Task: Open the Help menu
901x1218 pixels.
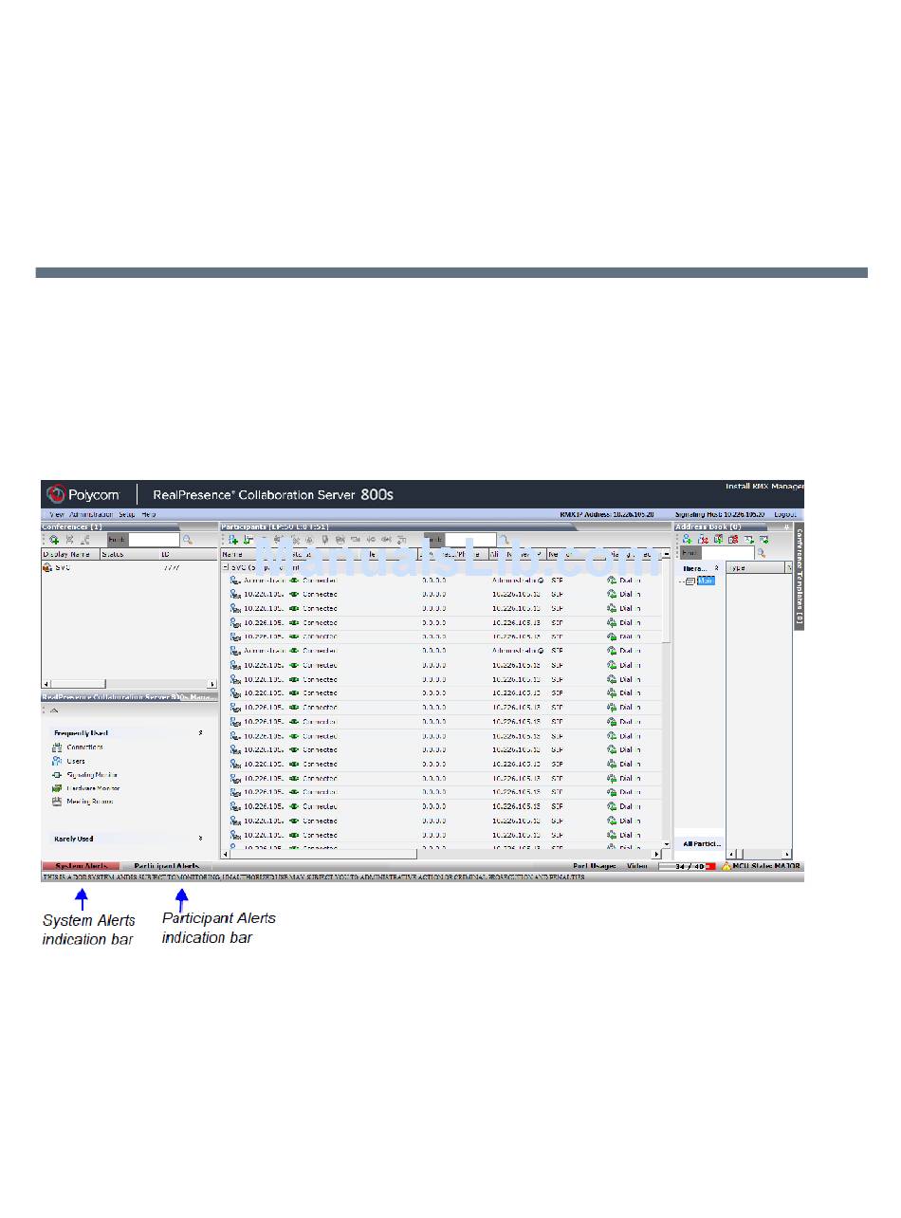Action: pos(149,514)
